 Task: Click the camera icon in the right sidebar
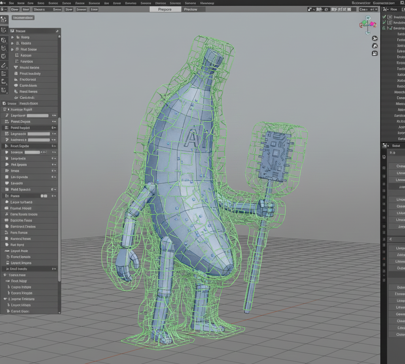pos(375,46)
